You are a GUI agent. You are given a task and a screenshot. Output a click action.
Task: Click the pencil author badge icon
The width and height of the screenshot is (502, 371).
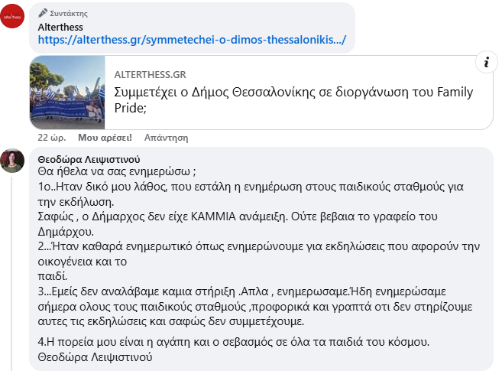(43, 13)
